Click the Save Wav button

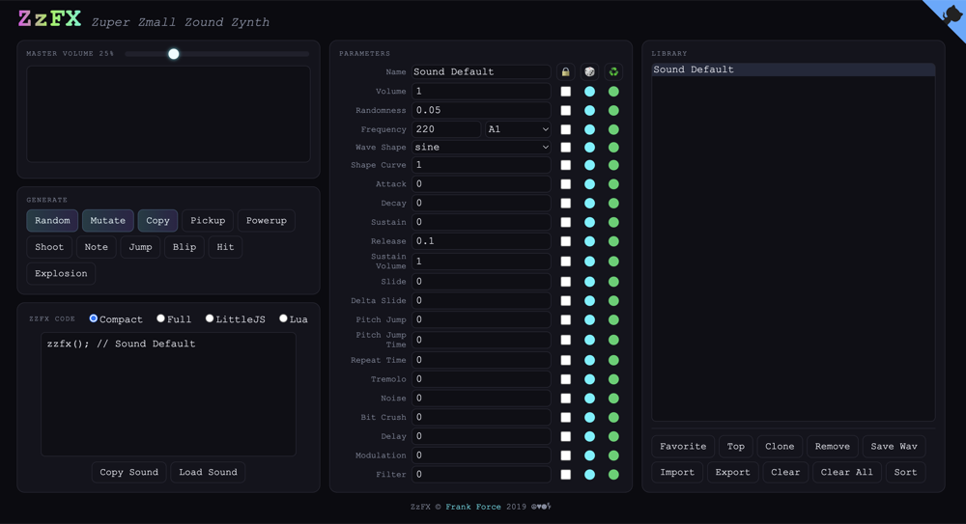click(x=894, y=447)
